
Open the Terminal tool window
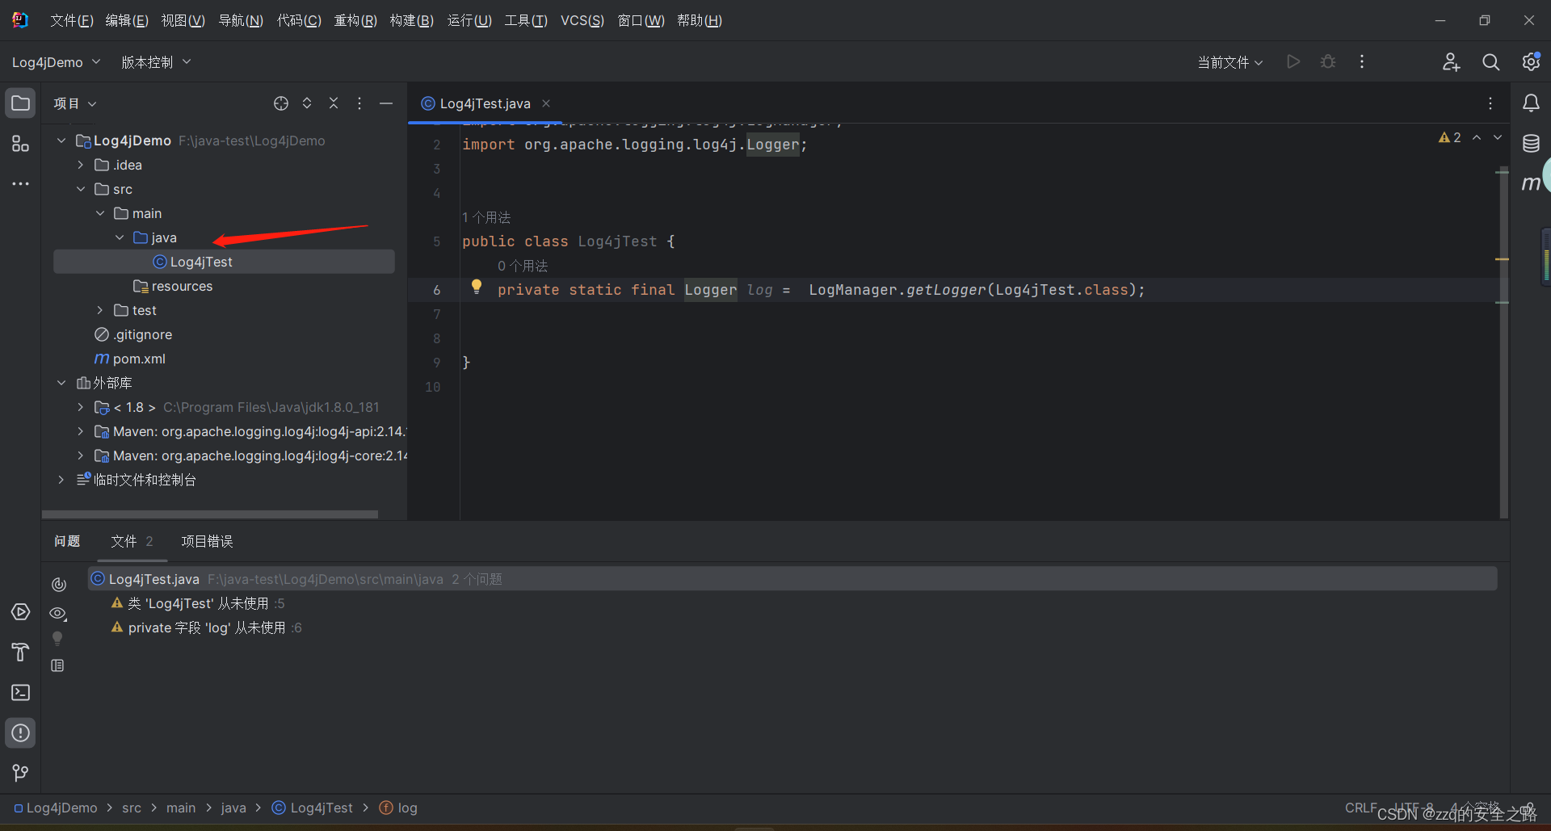21,693
